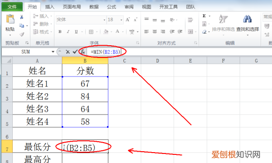Image resolution: width=272 pixels, height=163 pixels.
Task: Apply the font color A
Action: pyautogui.click(x=117, y=32)
